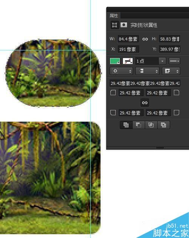
Task: Click the top-right corner radius icon
Action: pos(177,92)
